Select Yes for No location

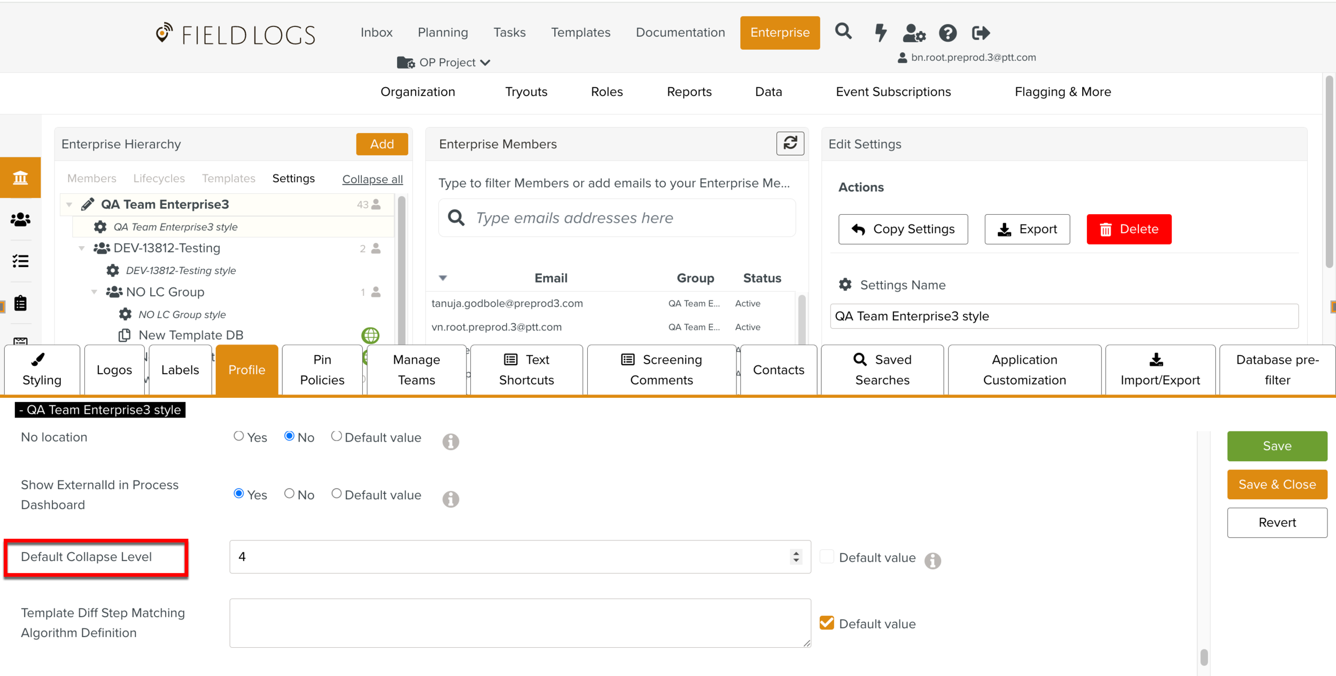239,436
